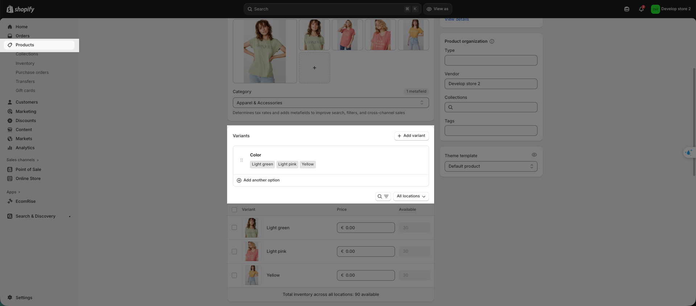Tick the Yellow variant checkbox

click(234, 275)
